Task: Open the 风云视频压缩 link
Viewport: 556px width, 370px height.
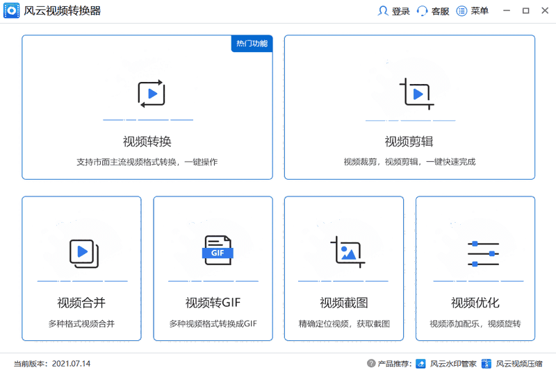Action: pos(519,364)
